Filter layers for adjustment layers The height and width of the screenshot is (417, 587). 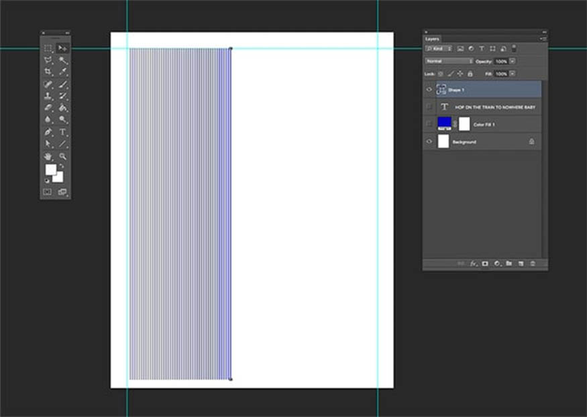[x=471, y=49]
